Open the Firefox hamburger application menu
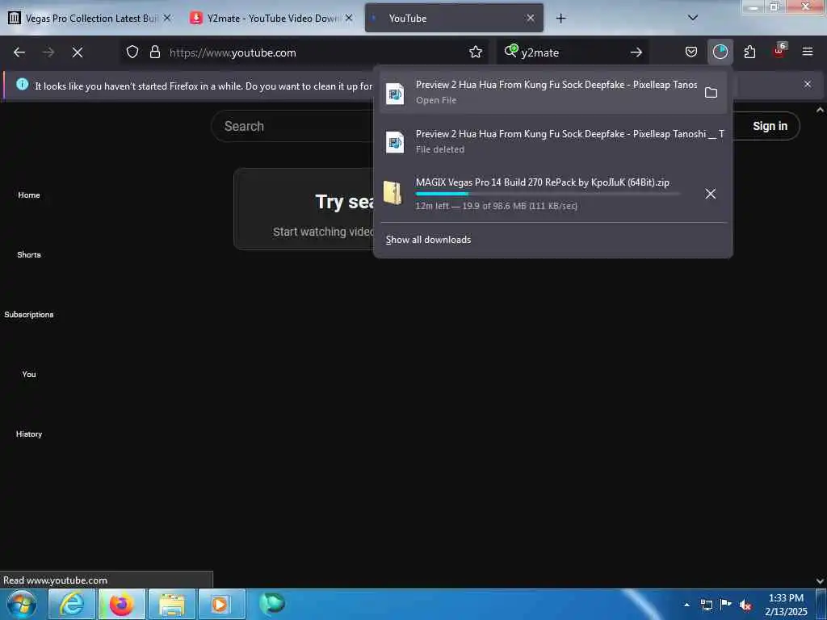Viewport: 827px width, 620px height. (808, 52)
